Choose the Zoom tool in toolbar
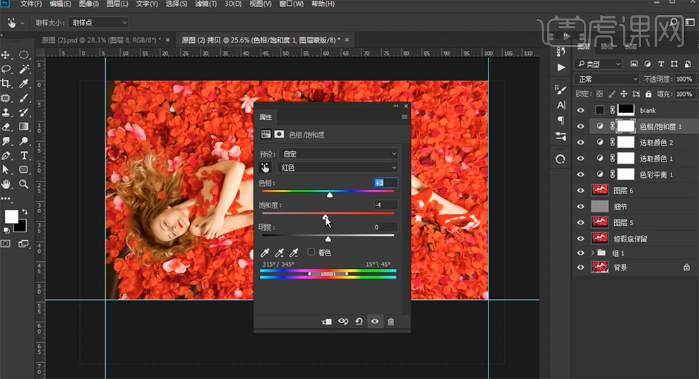Image resolution: width=699 pixels, height=379 pixels. [x=24, y=184]
